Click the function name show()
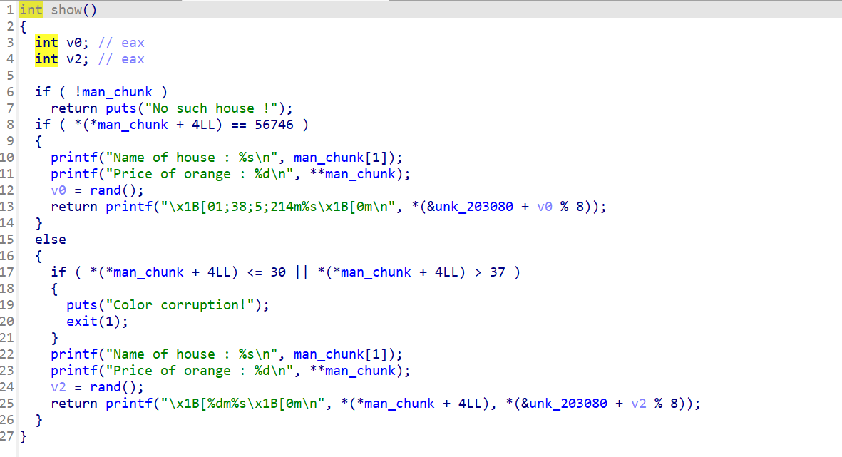Viewport: 842px width, 457px height. (x=73, y=10)
